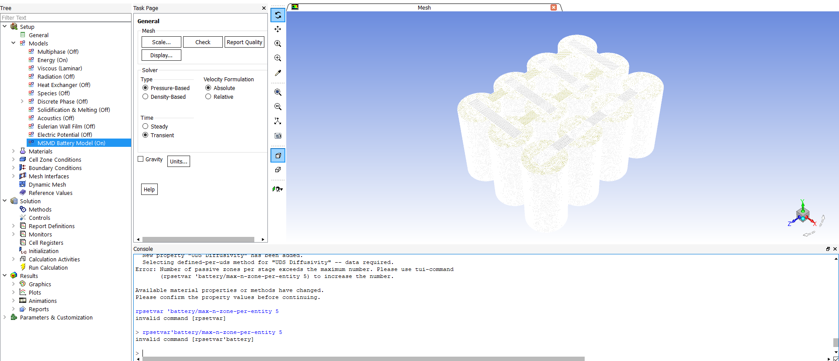Pick the probe eyedropper tool
839x361 pixels.
[277, 73]
